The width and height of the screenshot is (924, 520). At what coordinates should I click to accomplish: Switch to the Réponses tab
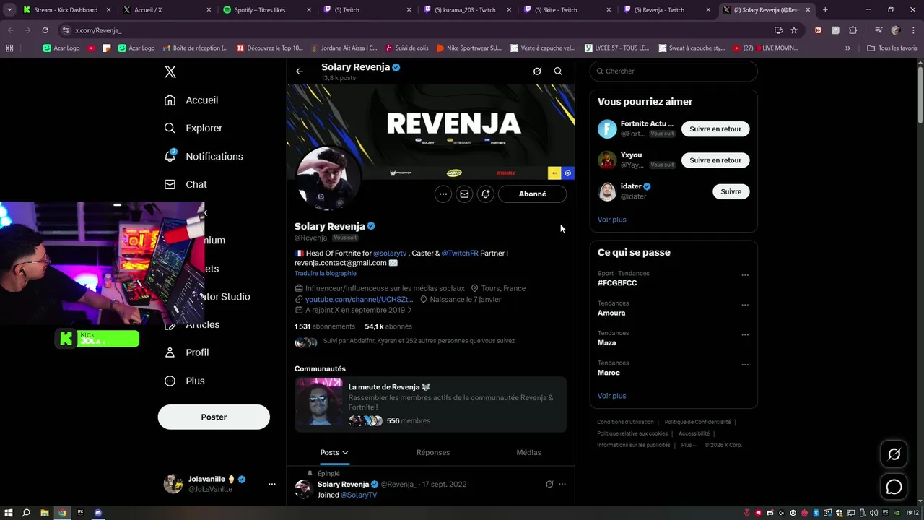click(x=433, y=452)
